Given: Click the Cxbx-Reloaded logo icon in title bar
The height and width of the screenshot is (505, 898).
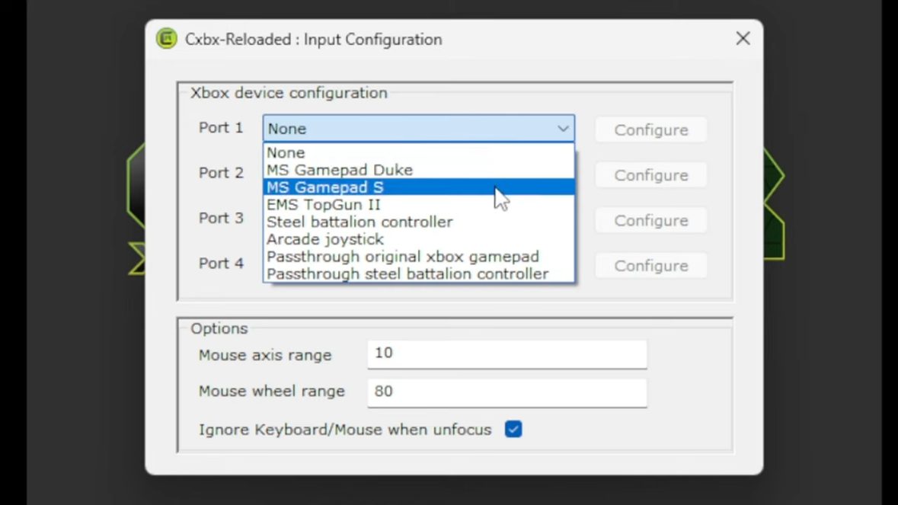Looking at the screenshot, I should point(167,39).
